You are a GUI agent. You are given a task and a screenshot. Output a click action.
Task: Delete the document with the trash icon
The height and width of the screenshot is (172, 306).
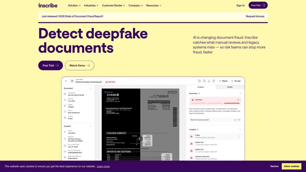(x=214, y=81)
